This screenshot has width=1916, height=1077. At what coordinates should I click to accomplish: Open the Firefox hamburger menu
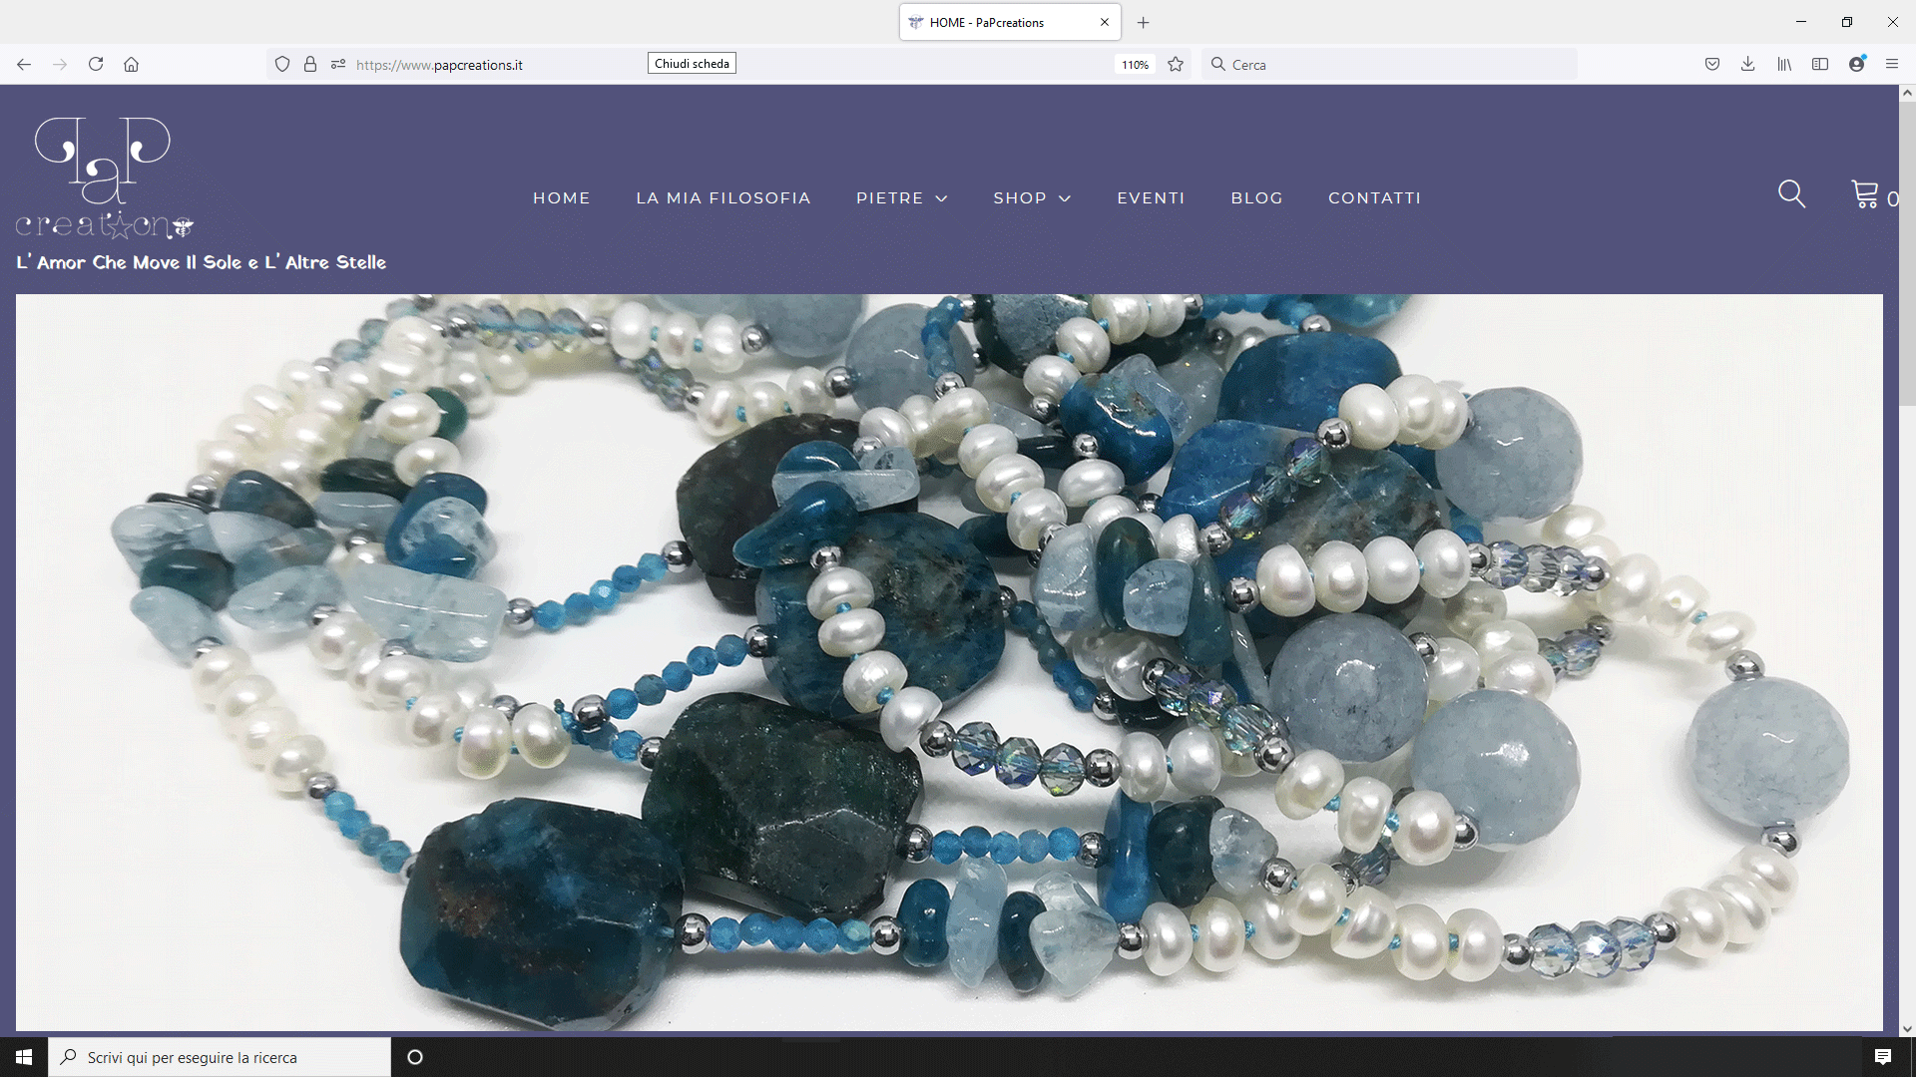[x=1892, y=65]
